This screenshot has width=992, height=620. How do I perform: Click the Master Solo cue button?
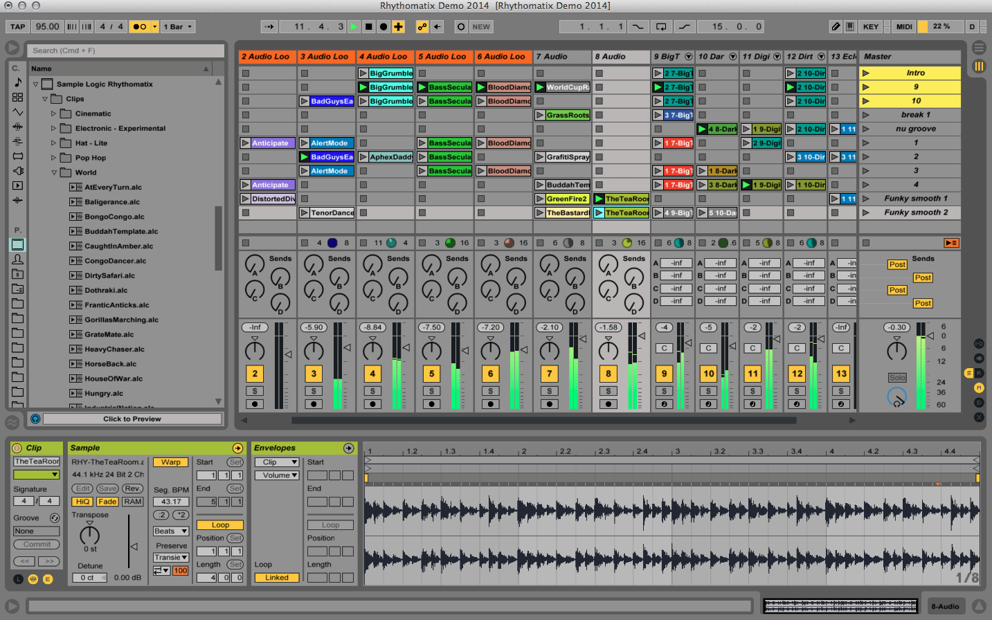(897, 378)
